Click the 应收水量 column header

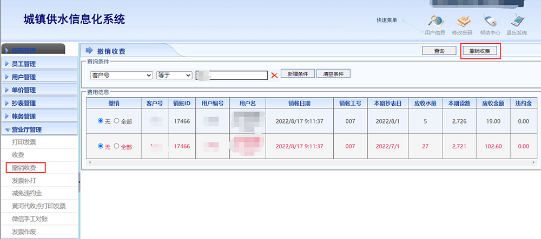[x=425, y=103]
